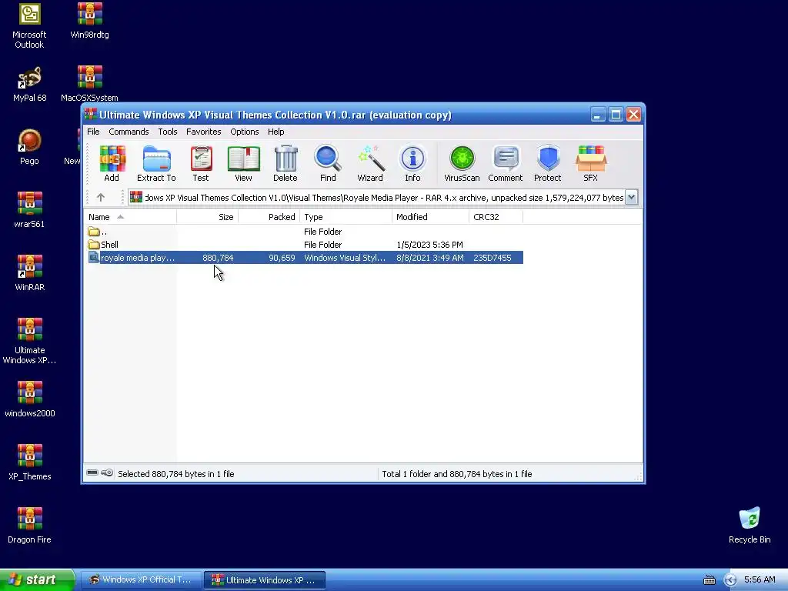Screen dimensions: 788x591
Task: Open the Tools menu
Action: [167, 132]
